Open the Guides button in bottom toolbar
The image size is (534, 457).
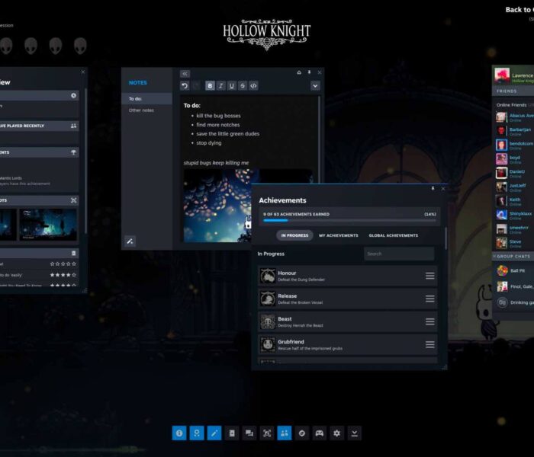click(x=232, y=433)
